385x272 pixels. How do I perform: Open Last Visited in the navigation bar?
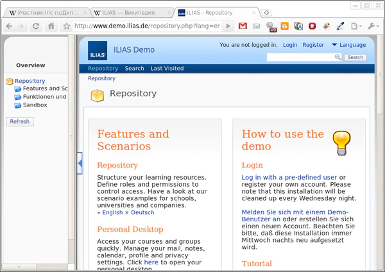click(167, 69)
